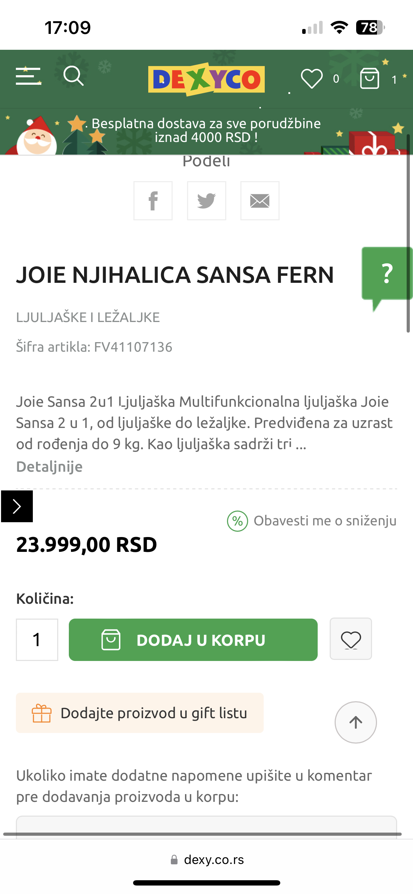Image resolution: width=413 pixels, height=894 pixels.
Task: Open the wishlist heart in header
Action: (x=311, y=78)
